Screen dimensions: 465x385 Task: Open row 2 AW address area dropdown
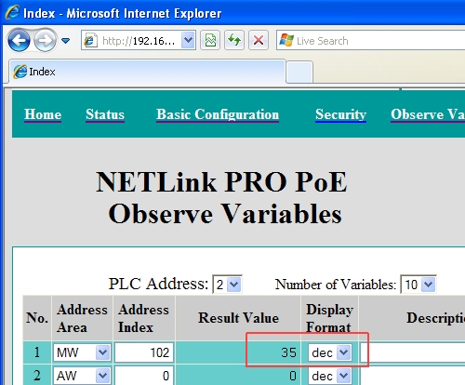point(82,376)
